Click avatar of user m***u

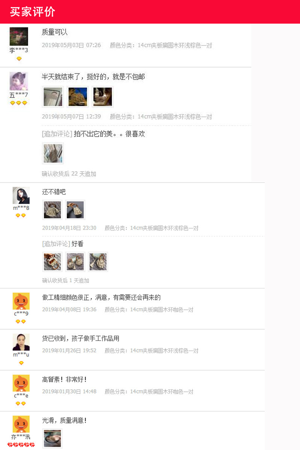(x=21, y=342)
